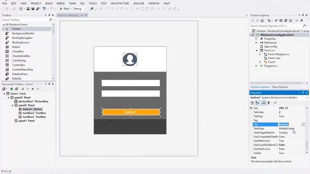Click the Save All icon in the toolbar

coord(38,9)
